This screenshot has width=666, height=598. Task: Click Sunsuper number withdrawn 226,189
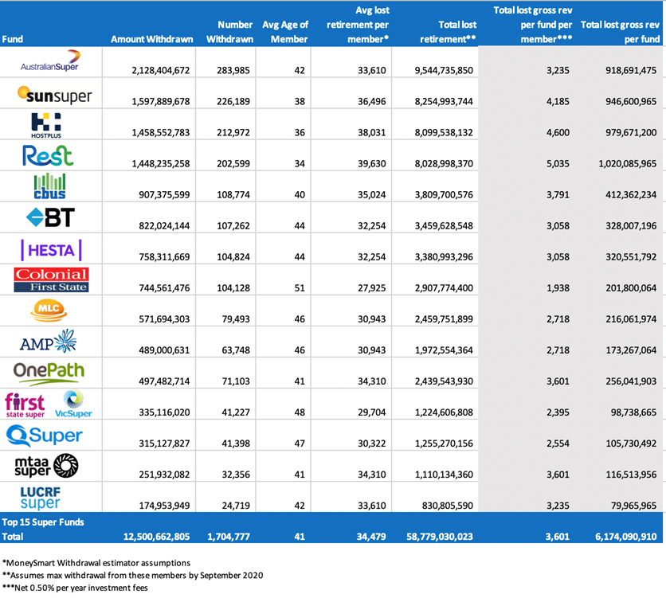pos(233,101)
